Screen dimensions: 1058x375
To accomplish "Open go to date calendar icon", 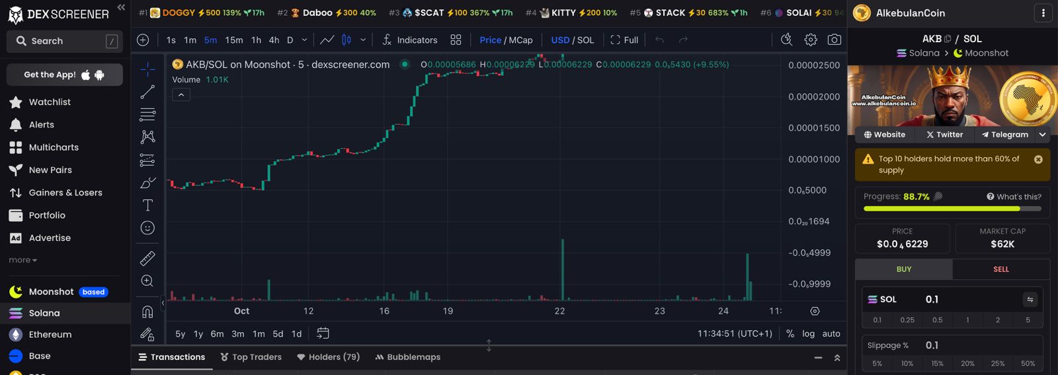I will coord(323,333).
